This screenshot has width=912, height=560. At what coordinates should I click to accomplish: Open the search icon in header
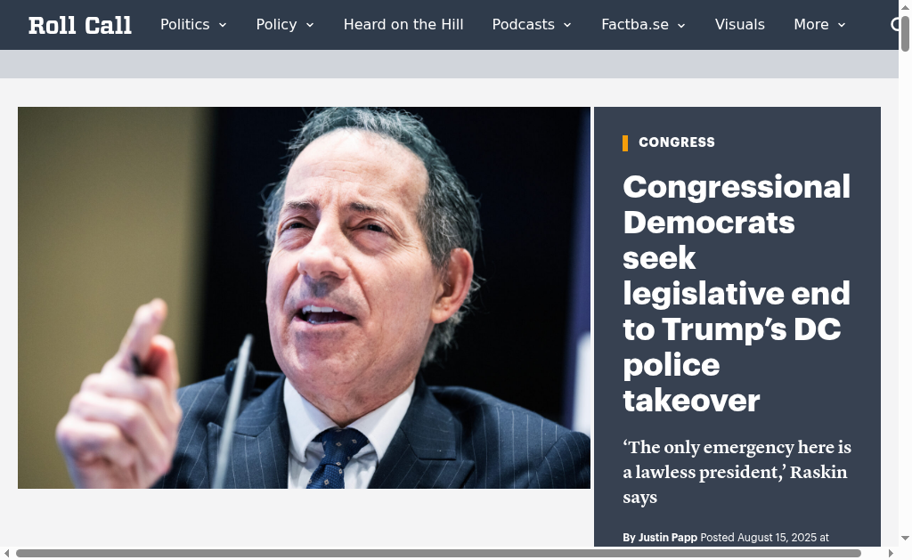(895, 24)
